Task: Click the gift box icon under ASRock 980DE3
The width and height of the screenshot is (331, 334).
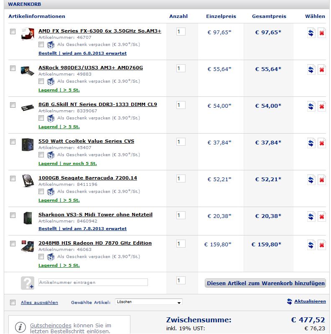Action: click(x=51, y=81)
